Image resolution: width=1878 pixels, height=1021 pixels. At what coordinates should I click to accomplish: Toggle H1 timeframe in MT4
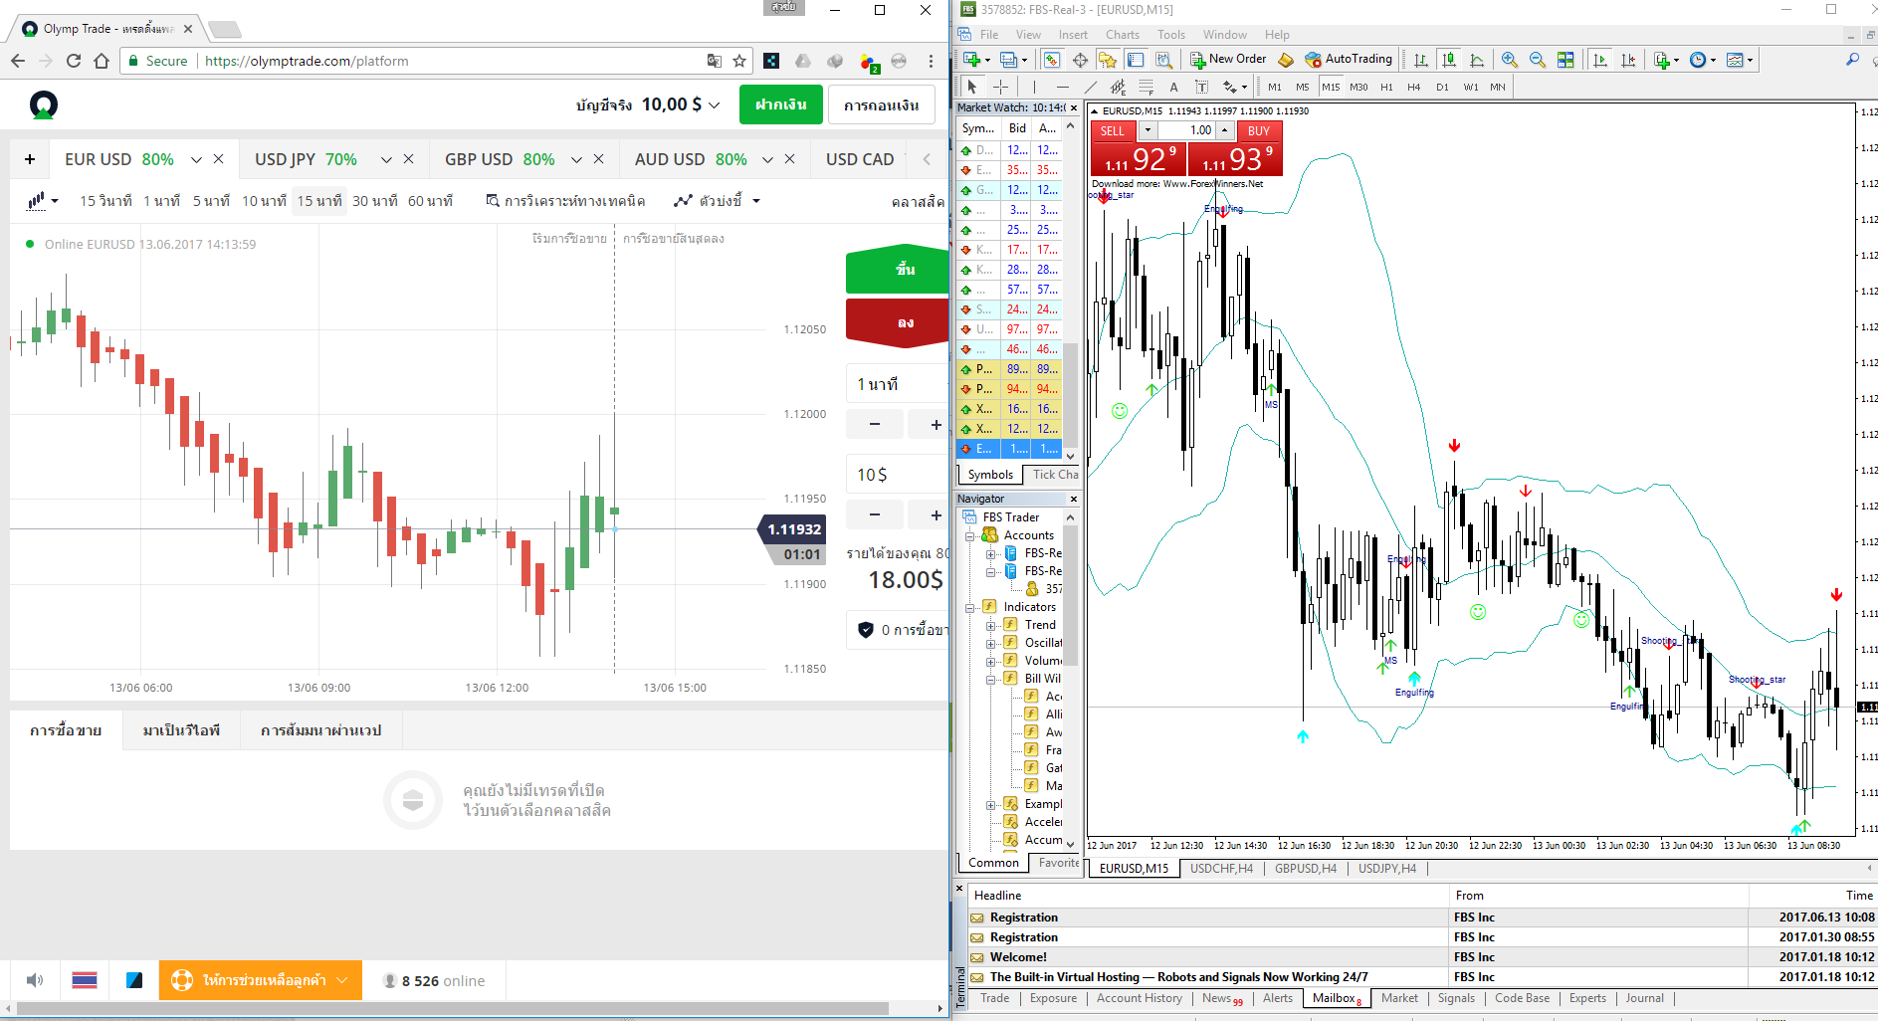click(x=1386, y=87)
